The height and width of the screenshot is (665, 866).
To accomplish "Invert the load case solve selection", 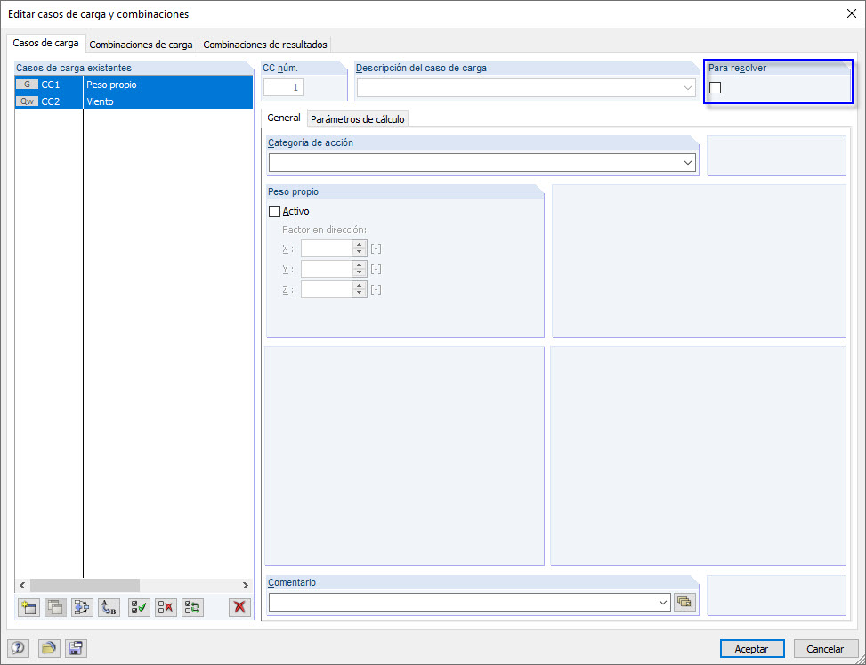I will (x=192, y=607).
